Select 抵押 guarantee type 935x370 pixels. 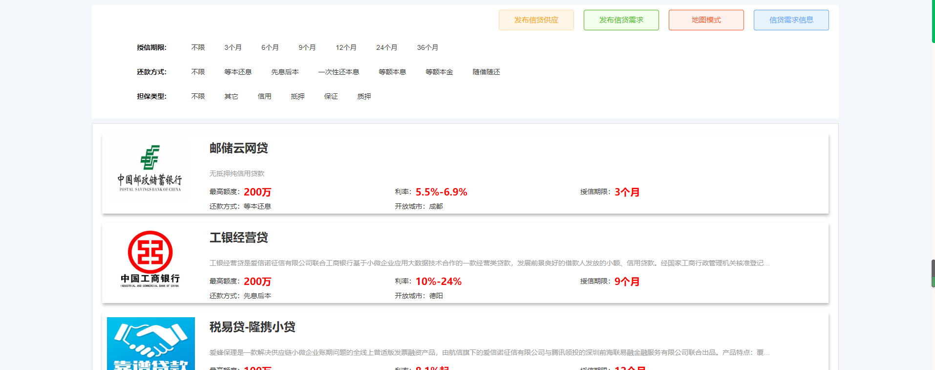click(297, 96)
